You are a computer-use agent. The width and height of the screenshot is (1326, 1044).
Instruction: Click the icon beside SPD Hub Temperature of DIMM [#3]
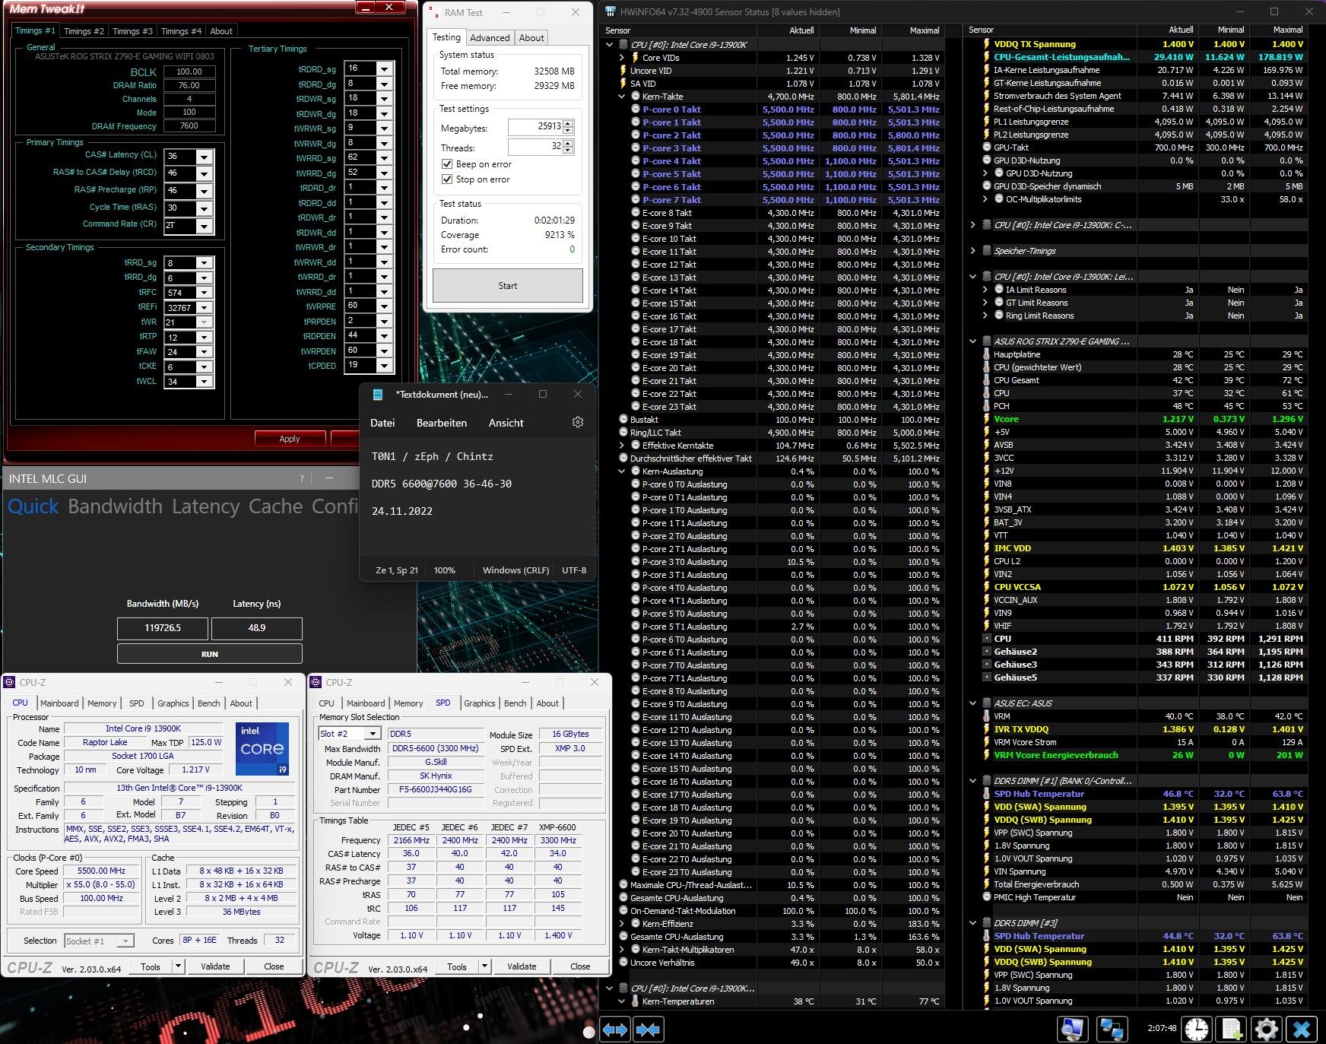tap(987, 936)
